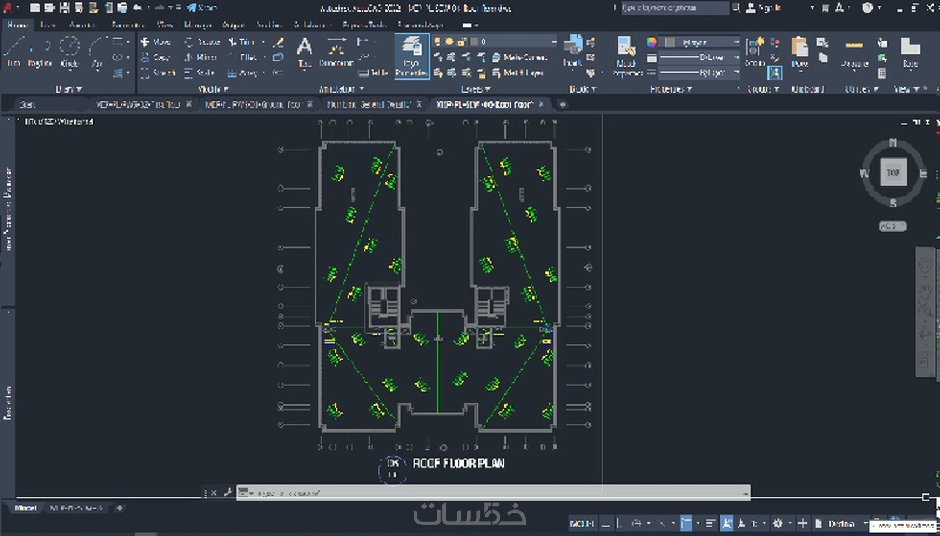Activate the Trim command
The image size is (940, 536).
point(242,42)
